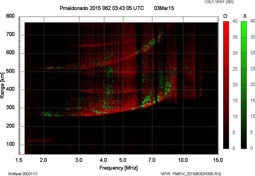Click the 5 tick on the O color bar

(x=234, y=133)
